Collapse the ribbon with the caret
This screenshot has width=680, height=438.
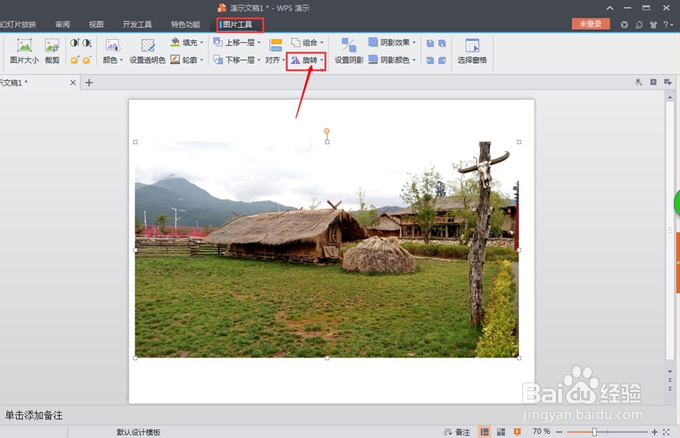pyautogui.click(x=610, y=7)
